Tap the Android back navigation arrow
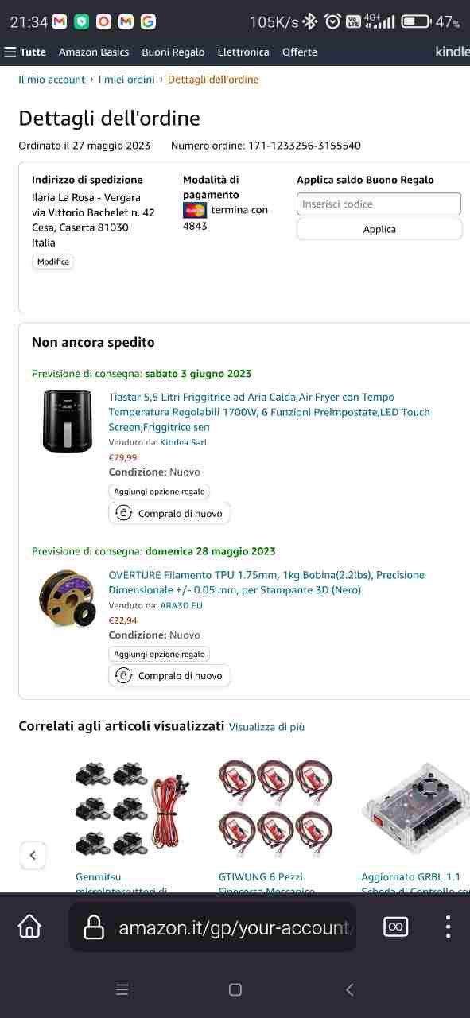The image size is (470, 1018). pos(349,989)
